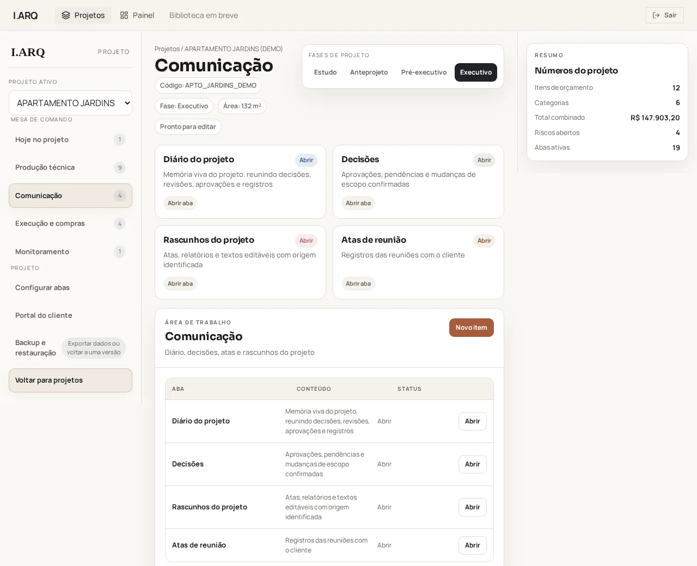
Task: Click Abrir aba in Diário do projeto card
Action: 180,203
